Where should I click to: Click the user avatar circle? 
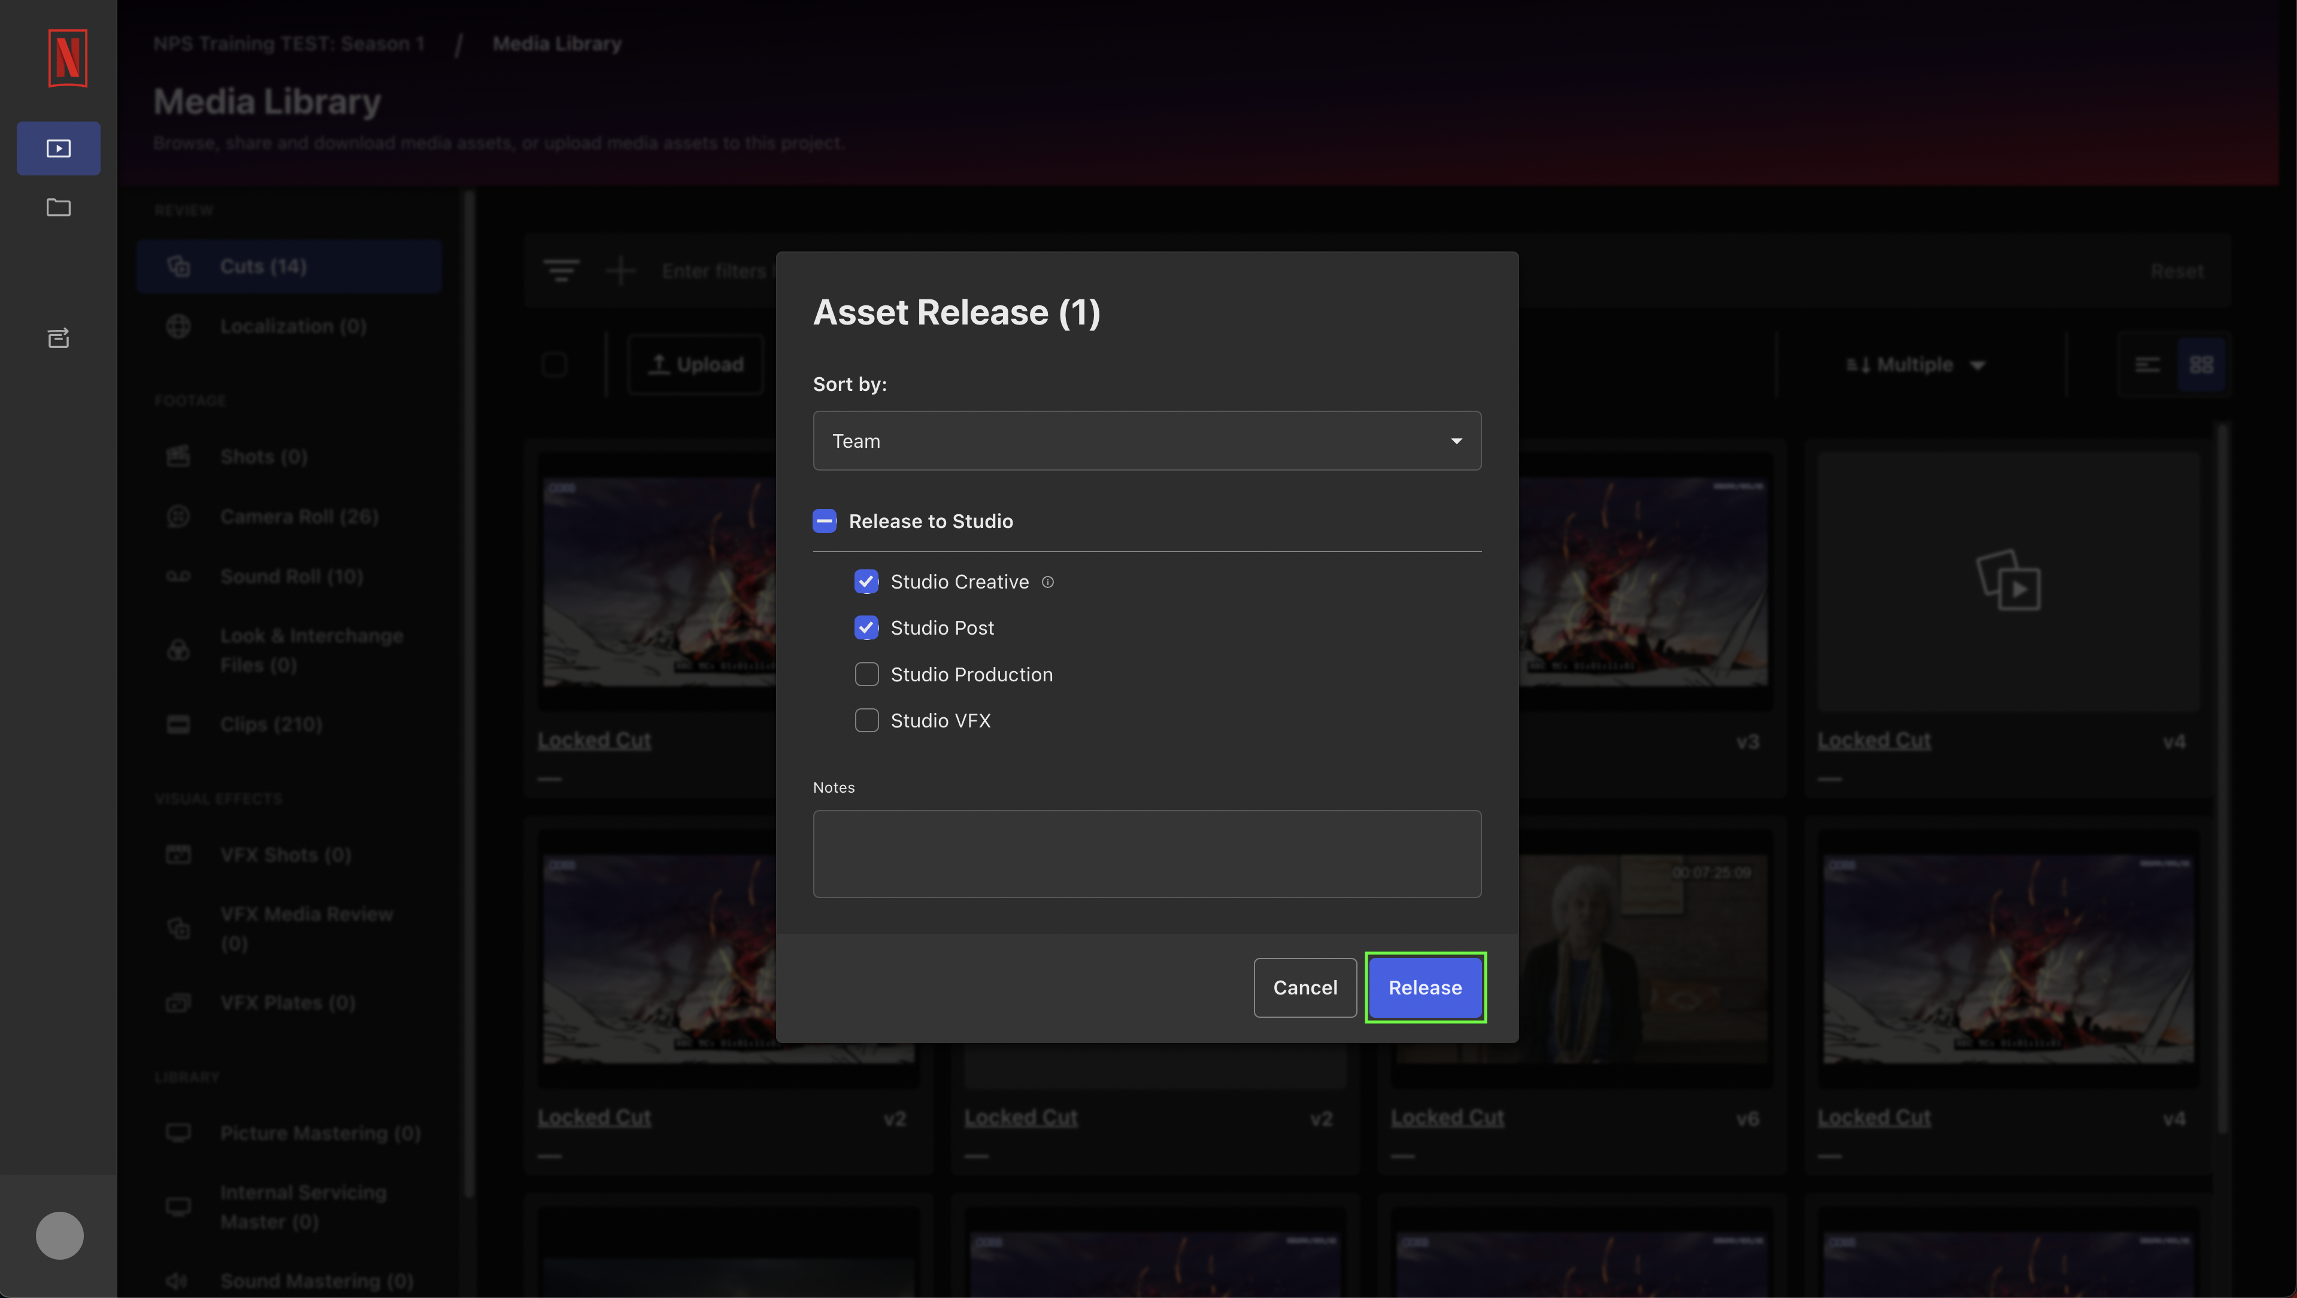[x=60, y=1236]
